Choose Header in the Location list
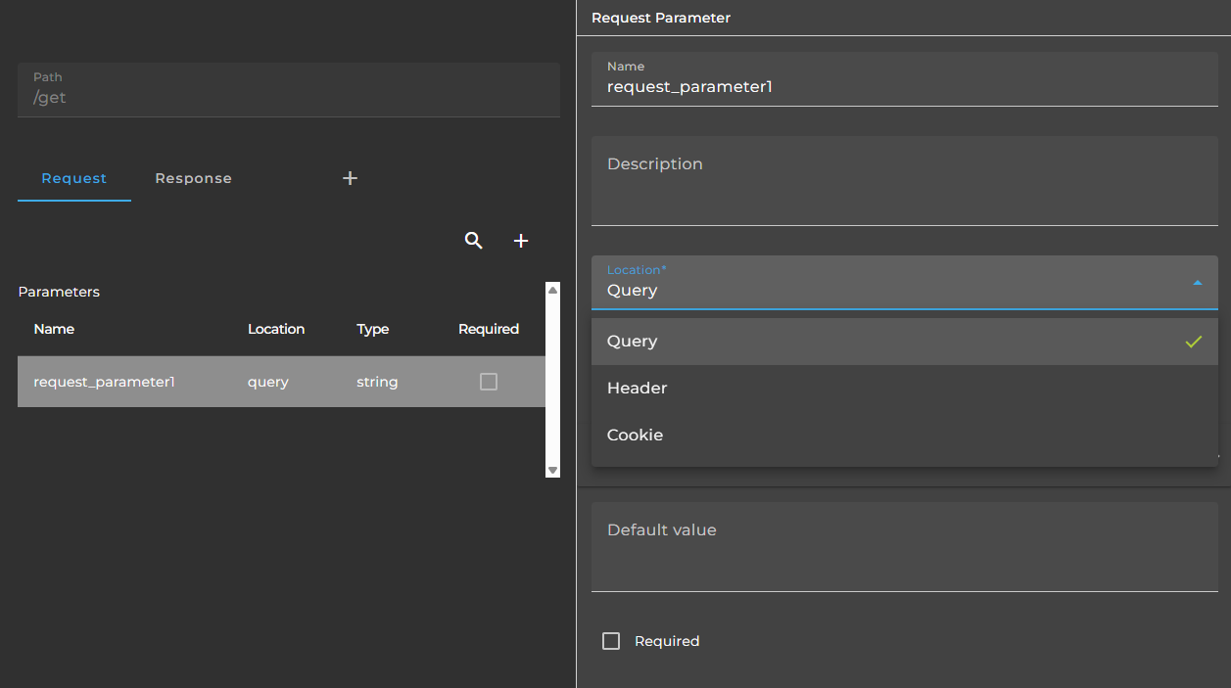The height and width of the screenshot is (688, 1231). coord(905,389)
